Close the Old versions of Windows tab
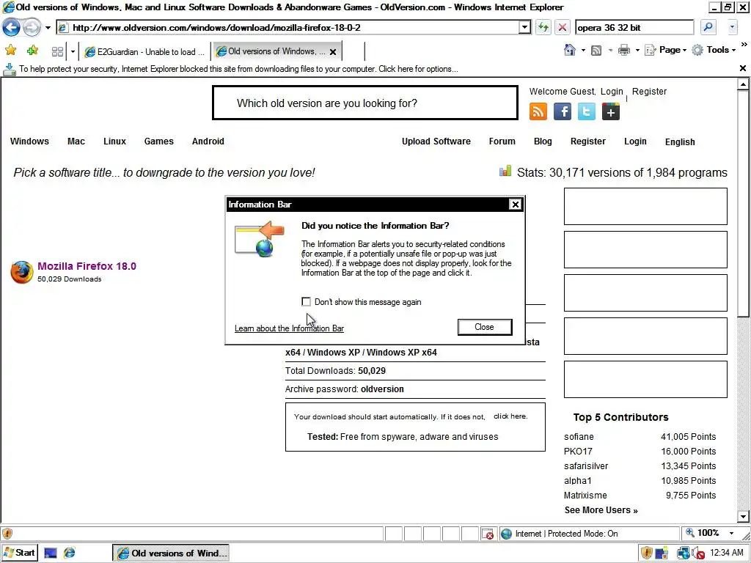 [x=333, y=52]
